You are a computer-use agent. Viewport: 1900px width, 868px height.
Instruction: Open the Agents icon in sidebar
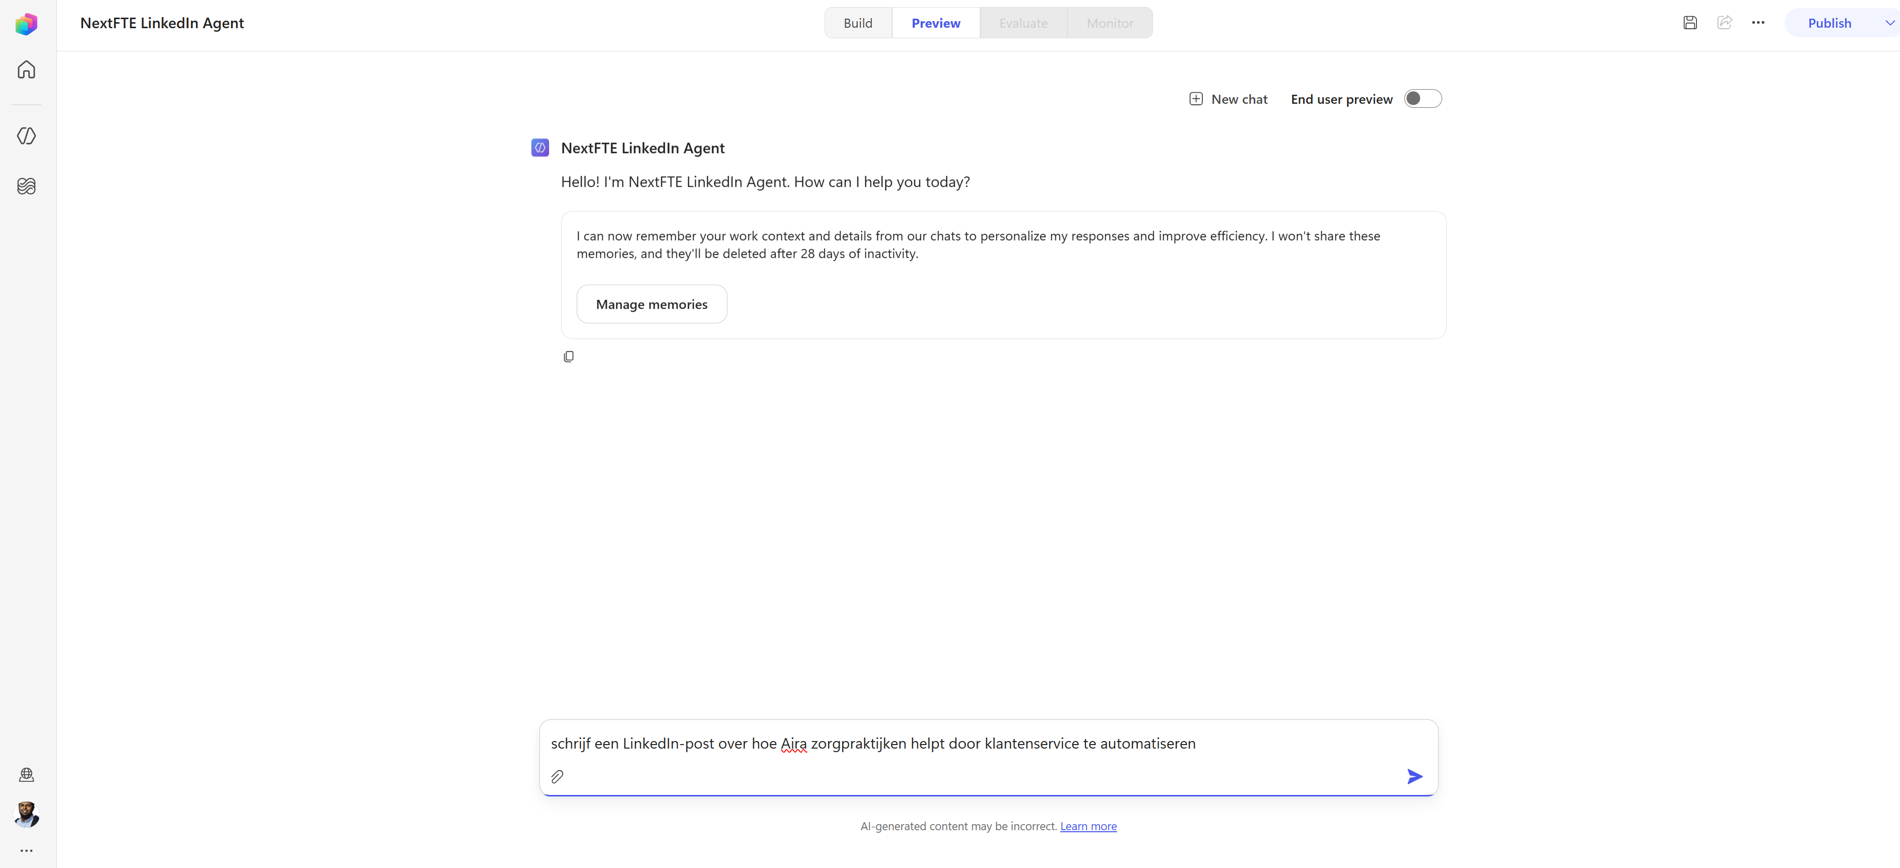pos(27,136)
